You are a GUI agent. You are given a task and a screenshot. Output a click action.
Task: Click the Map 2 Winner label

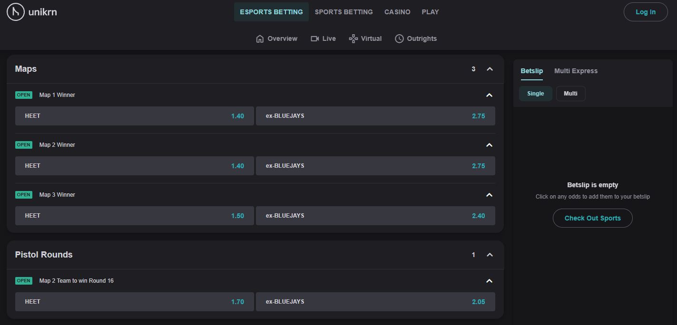pos(57,145)
